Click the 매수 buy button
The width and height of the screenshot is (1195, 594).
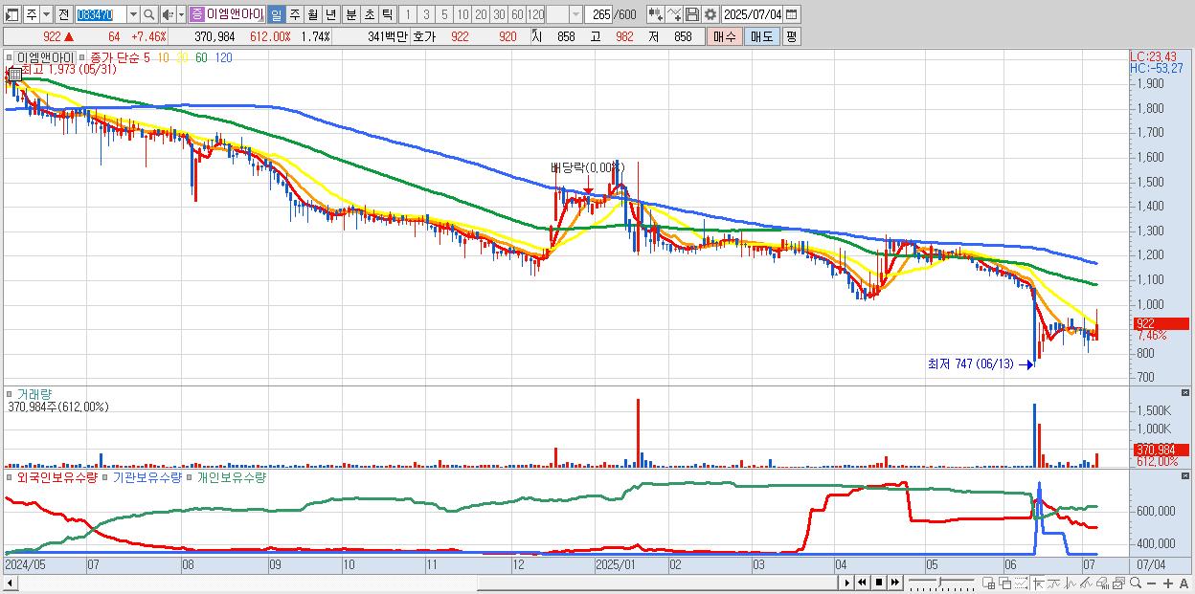[725, 36]
